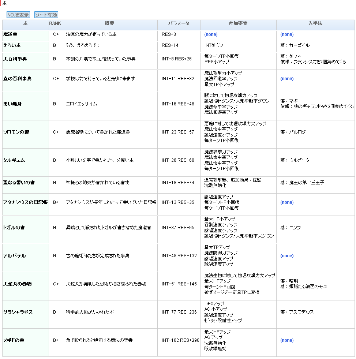This screenshot has height=359, width=356.
Task: Click the NO.を表示 button
Action: tap(18, 15)
